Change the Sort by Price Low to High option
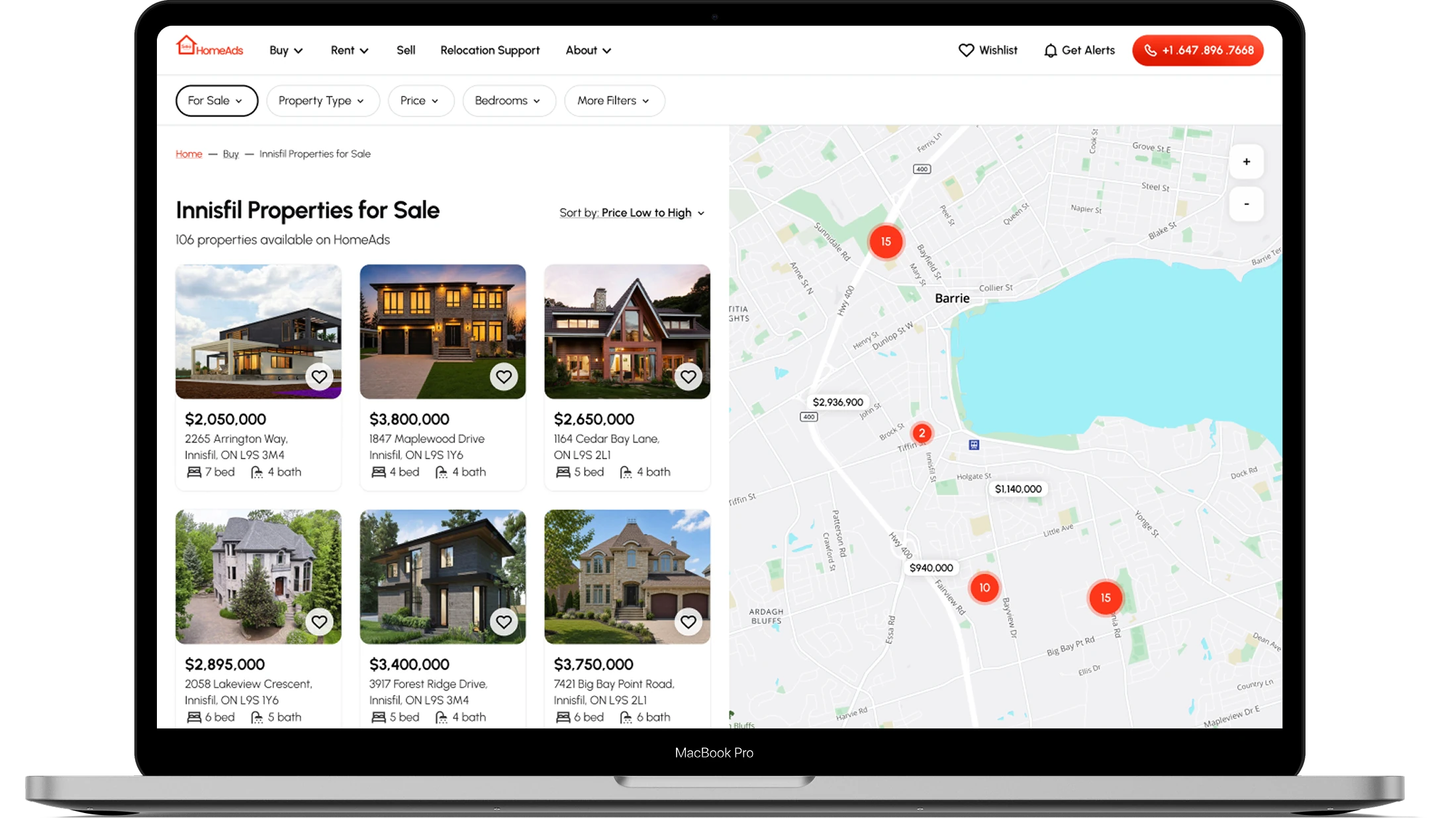1430x819 pixels. click(x=632, y=213)
